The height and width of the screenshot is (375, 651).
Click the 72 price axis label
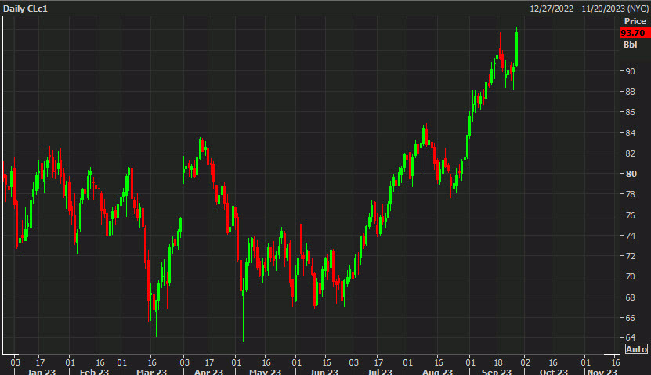(x=631, y=256)
